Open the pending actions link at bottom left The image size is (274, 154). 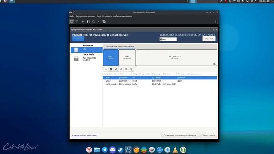(x=84, y=135)
